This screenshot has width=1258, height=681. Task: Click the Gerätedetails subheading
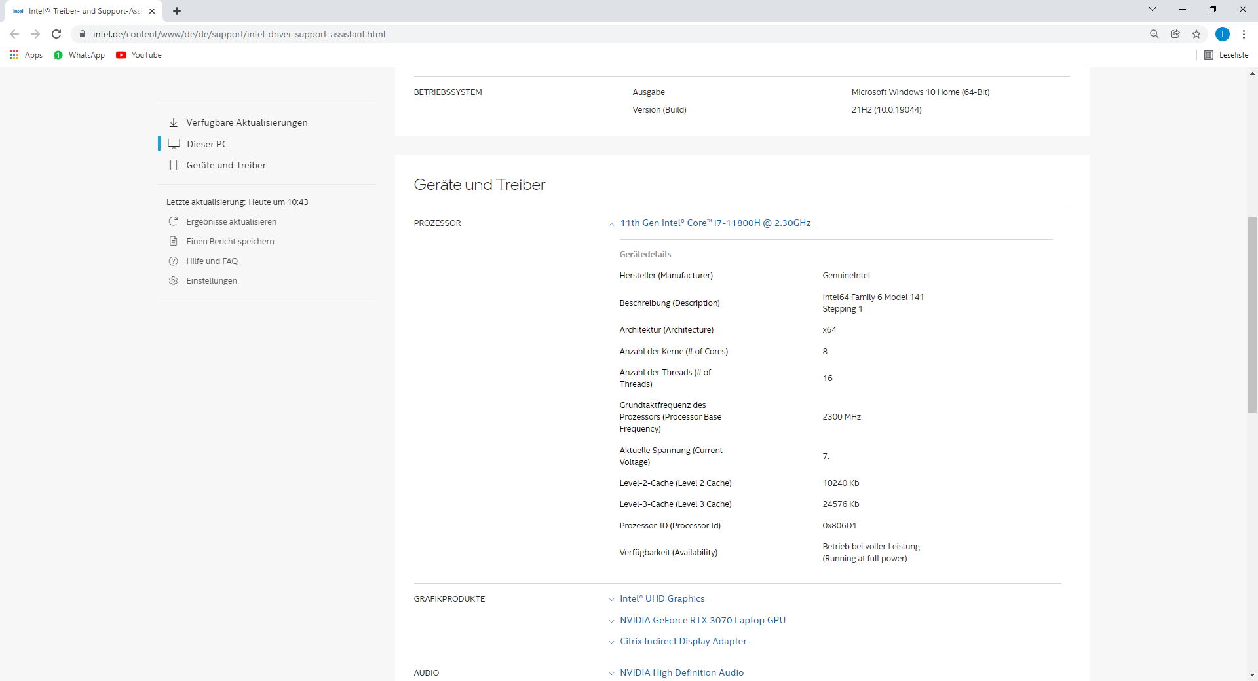pyautogui.click(x=645, y=255)
